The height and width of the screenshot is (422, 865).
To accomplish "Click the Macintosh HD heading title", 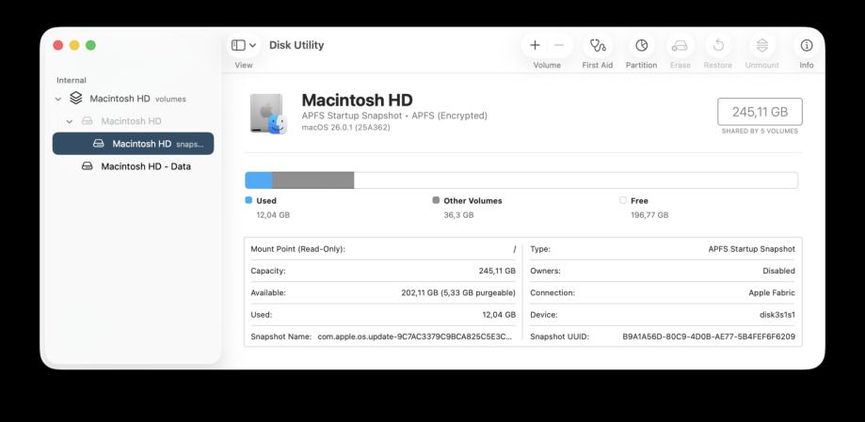I will 357,101.
